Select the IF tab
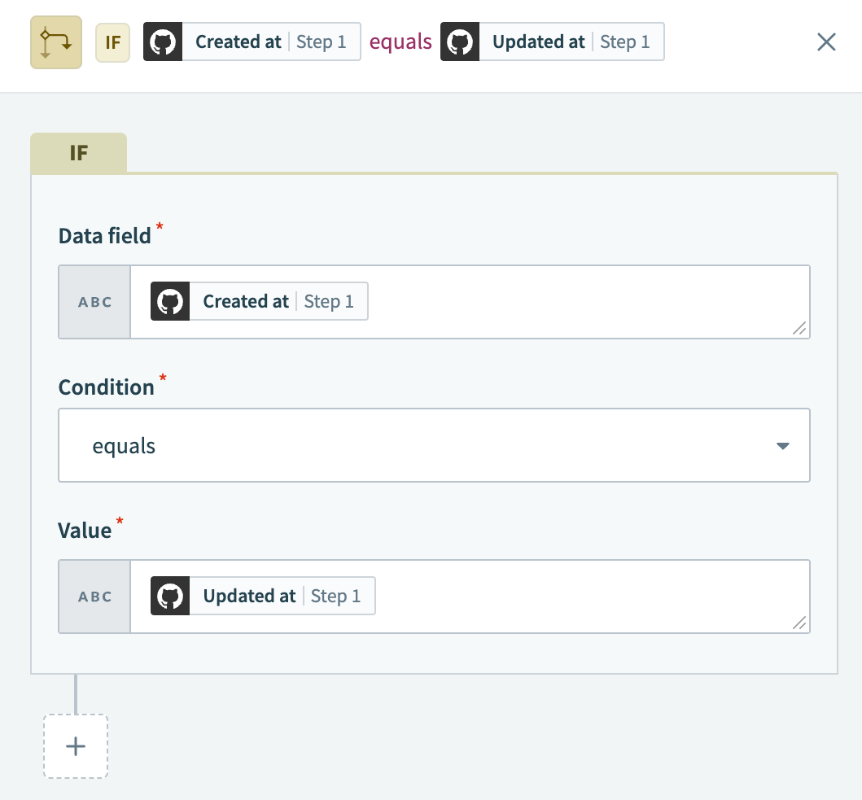Viewport: 862px width, 800px height. (78, 152)
